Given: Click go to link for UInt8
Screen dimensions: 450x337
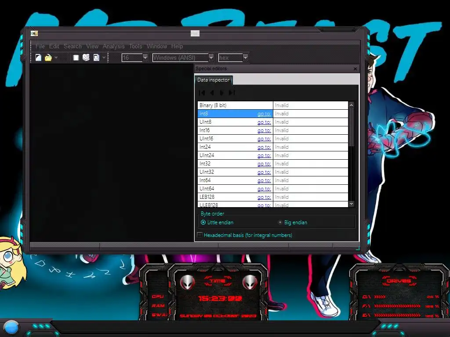Looking at the screenshot, I should click(x=264, y=122).
